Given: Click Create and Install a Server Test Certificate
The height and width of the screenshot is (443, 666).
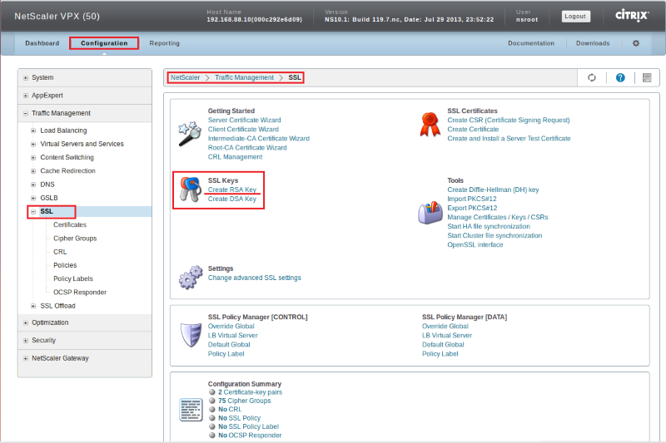Looking at the screenshot, I should pos(509,138).
